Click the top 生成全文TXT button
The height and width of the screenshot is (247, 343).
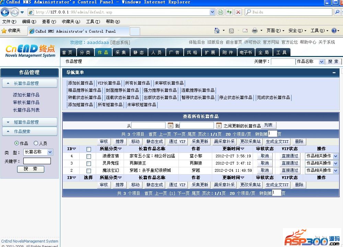coord(277,142)
